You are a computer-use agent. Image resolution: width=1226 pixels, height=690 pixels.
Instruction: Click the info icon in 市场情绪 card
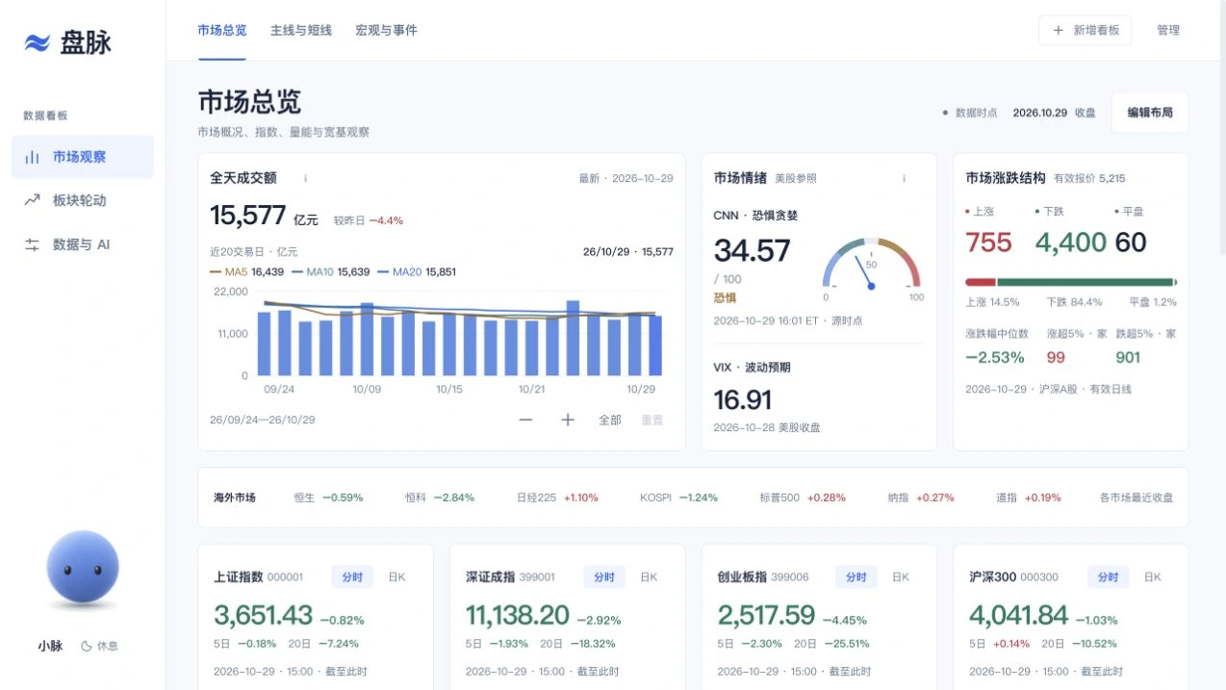(x=904, y=178)
